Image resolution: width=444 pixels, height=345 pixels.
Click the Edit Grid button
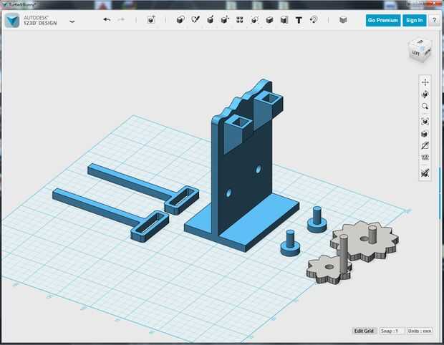[364, 331]
